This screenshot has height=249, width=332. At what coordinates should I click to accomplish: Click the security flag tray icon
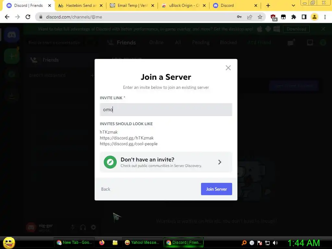pos(260,243)
